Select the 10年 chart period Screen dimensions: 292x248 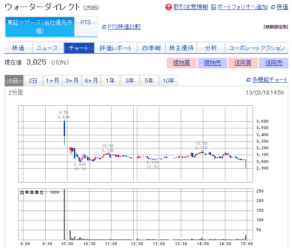point(168,81)
